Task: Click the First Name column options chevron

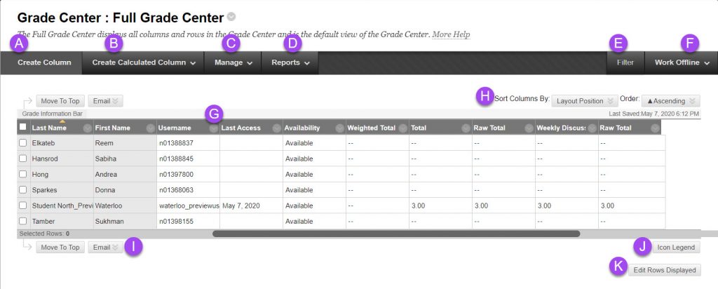Action: [150, 128]
